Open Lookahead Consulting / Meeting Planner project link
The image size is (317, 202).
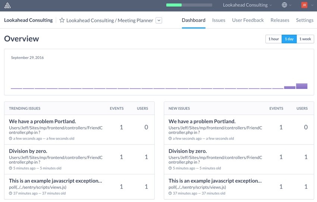coord(110,21)
